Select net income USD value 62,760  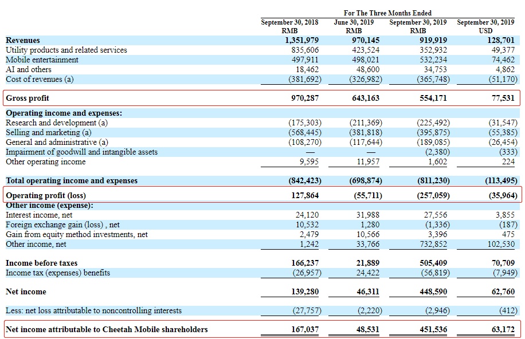[x=503, y=292]
